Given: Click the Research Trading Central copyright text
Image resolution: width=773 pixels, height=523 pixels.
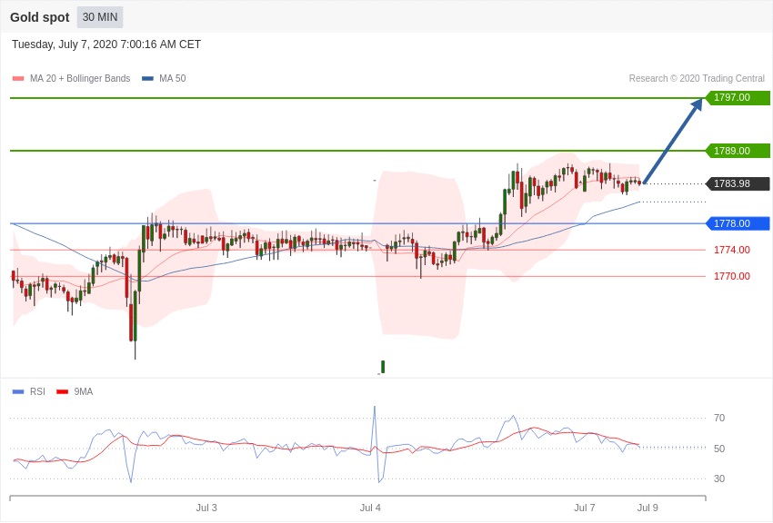Looking at the screenshot, I should point(697,79).
